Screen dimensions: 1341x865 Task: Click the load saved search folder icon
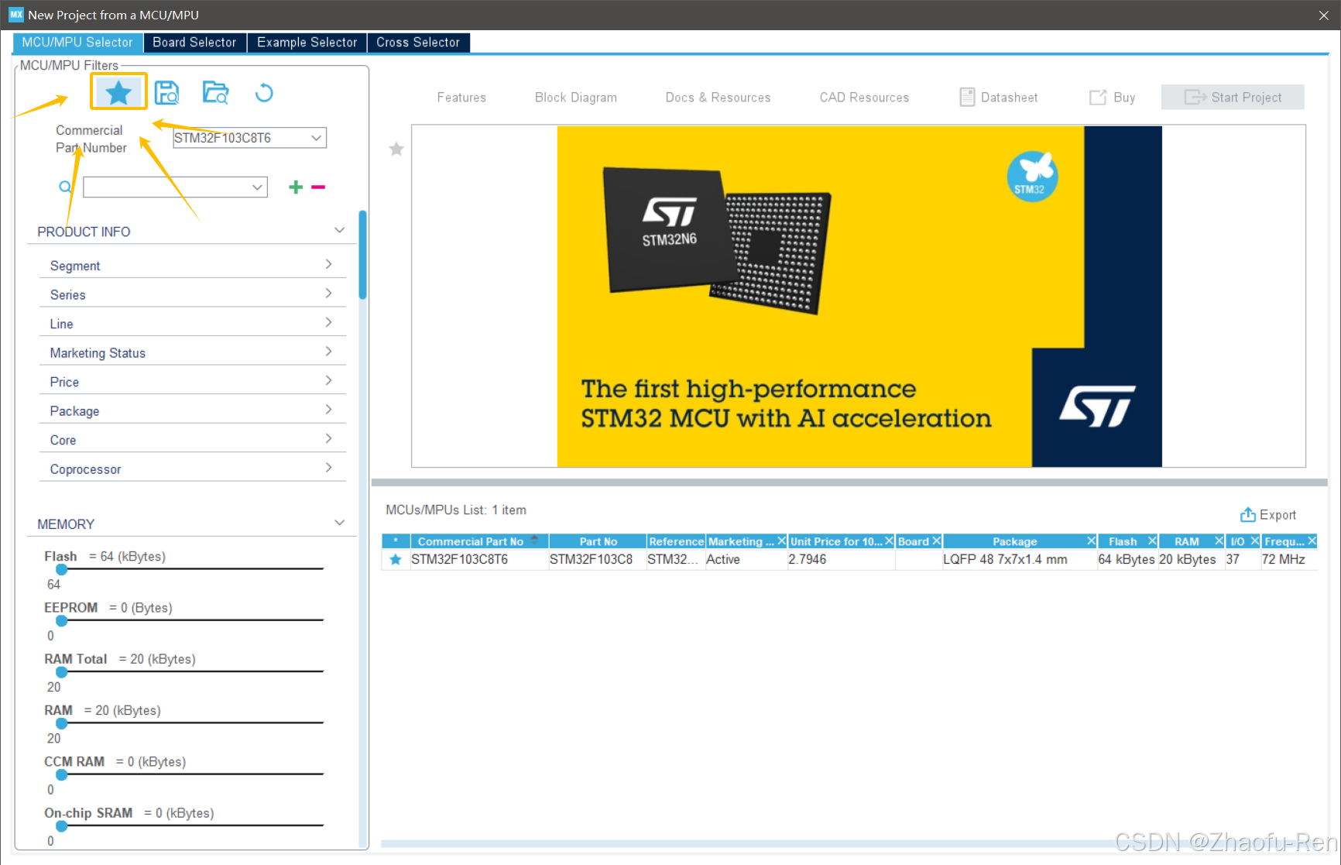(215, 93)
